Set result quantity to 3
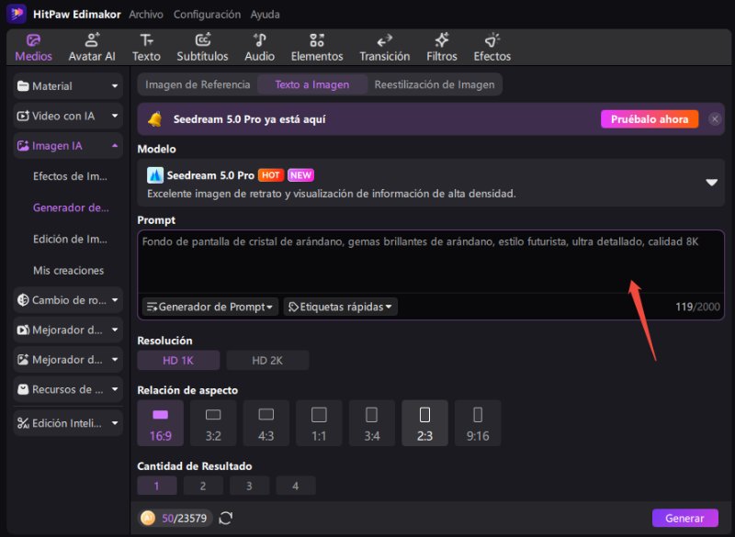 click(x=249, y=486)
